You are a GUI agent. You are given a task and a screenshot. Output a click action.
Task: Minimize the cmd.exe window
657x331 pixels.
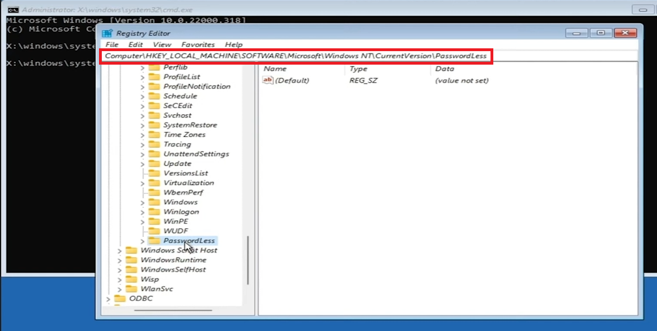[x=643, y=10]
